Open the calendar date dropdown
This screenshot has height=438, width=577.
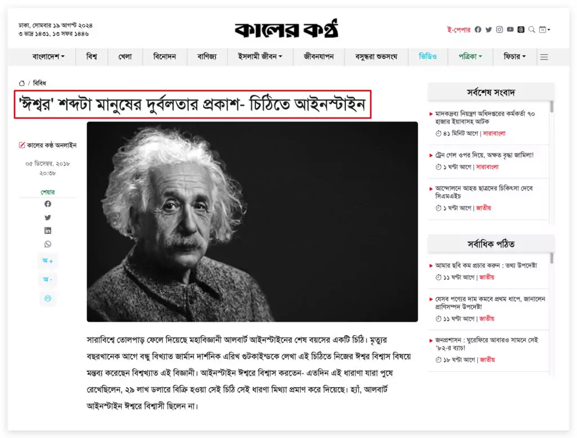pyautogui.click(x=544, y=29)
